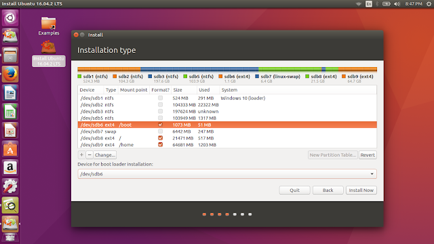Image resolution: width=434 pixels, height=244 pixels.
Task: Open the system power gear menu
Action: [x=429, y=4]
